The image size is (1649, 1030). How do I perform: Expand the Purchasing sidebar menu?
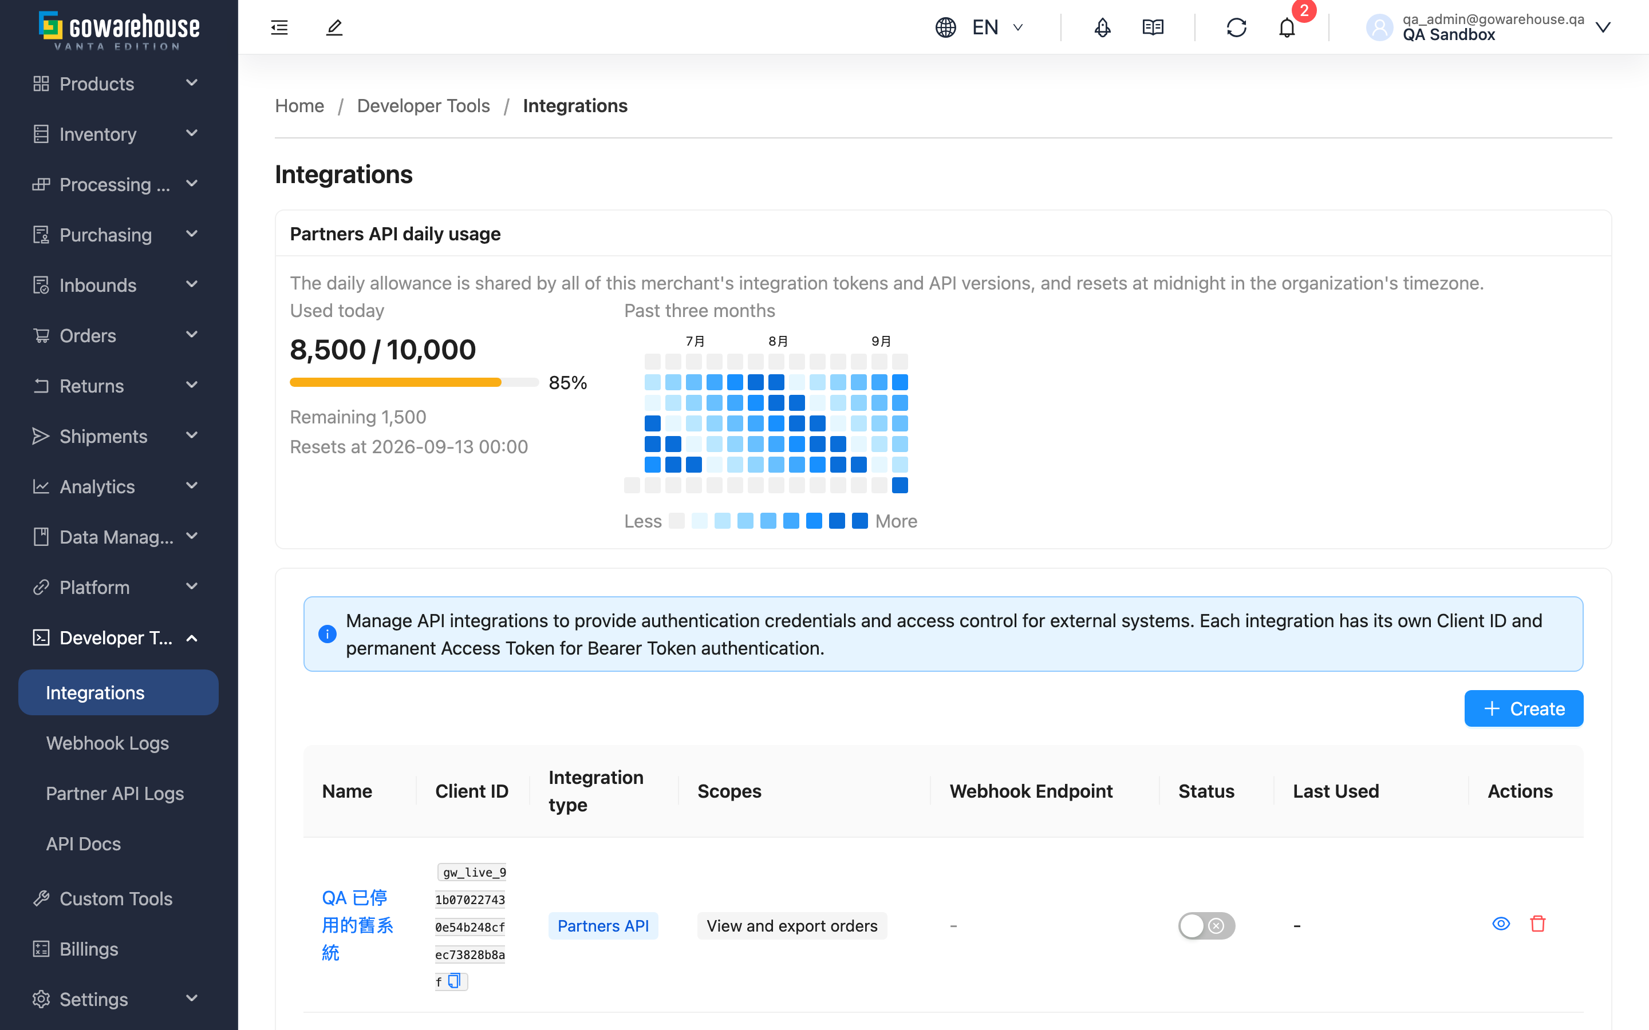click(x=119, y=235)
